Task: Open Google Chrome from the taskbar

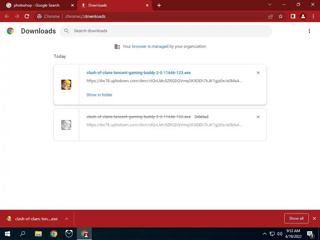Action: coord(54,234)
